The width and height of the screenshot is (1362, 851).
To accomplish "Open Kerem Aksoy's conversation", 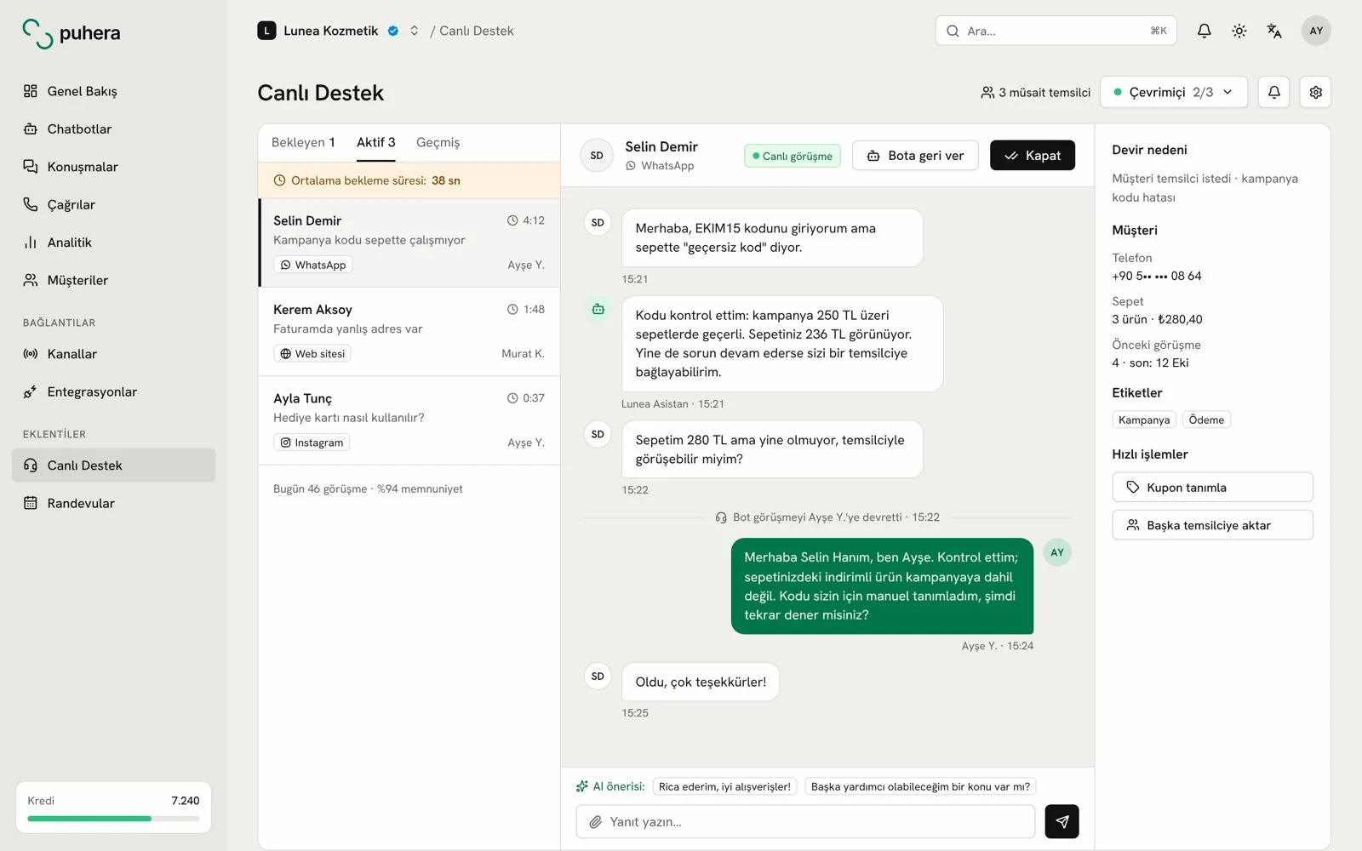I will pyautogui.click(x=409, y=332).
